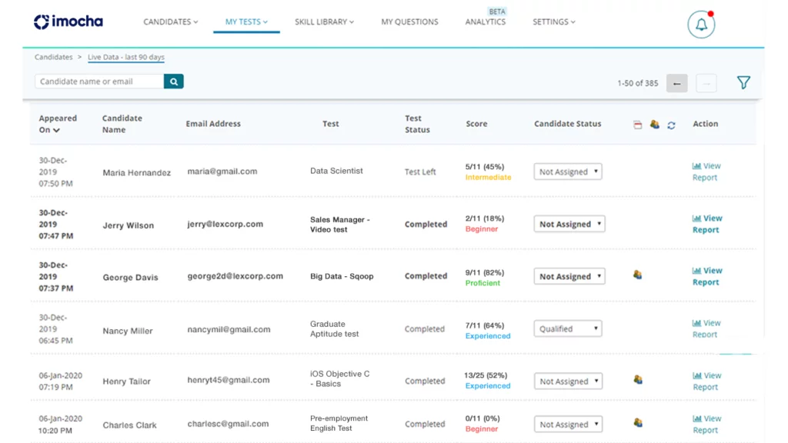
Task: Click the Candidates breadcrumb link
Action: (x=53, y=57)
